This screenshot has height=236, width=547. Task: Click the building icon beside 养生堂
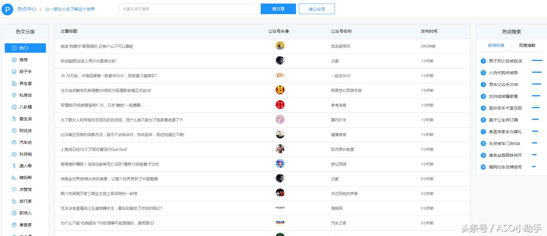14,83
